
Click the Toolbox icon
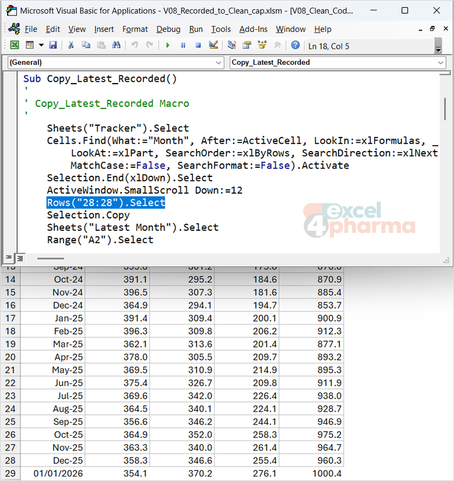[277, 45]
